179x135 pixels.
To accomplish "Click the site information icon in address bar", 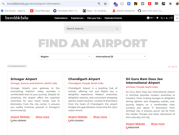I will [3, 4].
